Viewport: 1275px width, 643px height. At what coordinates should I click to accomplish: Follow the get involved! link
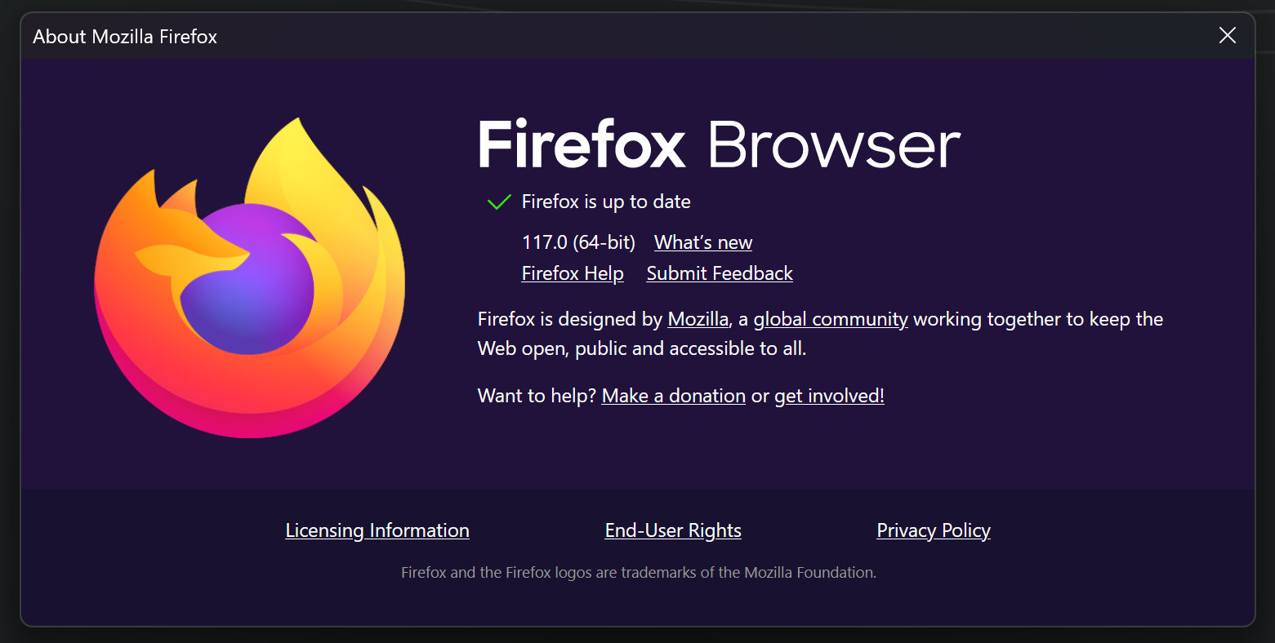click(x=828, y=396)
